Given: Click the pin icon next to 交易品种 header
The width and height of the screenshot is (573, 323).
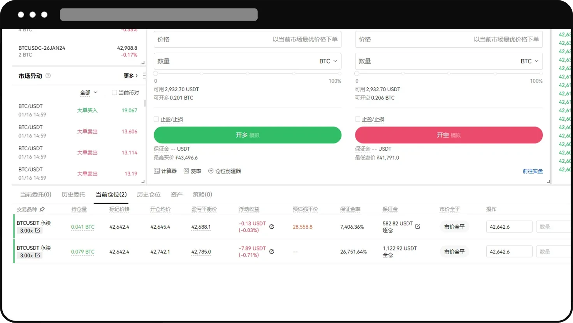Looking at the screenshot, I should 43,209.
